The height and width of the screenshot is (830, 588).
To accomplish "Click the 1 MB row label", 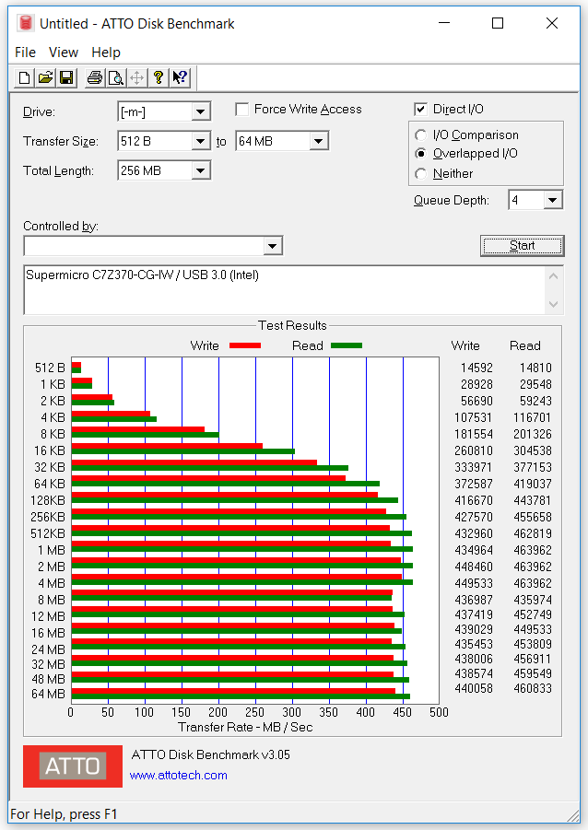I will point(52,551).
